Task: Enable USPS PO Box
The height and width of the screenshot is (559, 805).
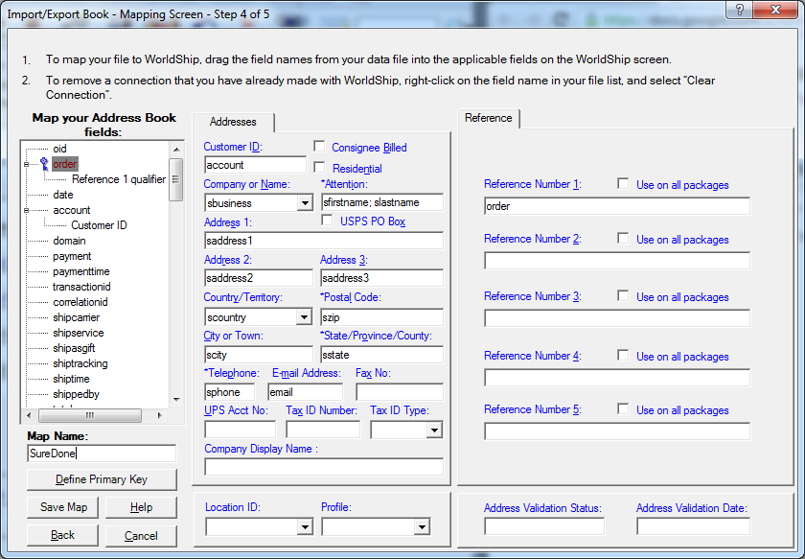Action: click(325, 220)
